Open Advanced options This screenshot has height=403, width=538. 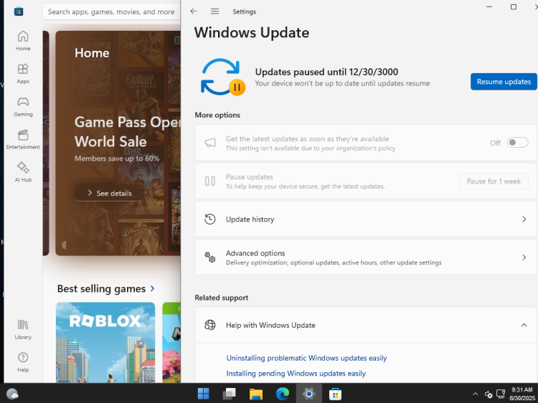[366, 257]
